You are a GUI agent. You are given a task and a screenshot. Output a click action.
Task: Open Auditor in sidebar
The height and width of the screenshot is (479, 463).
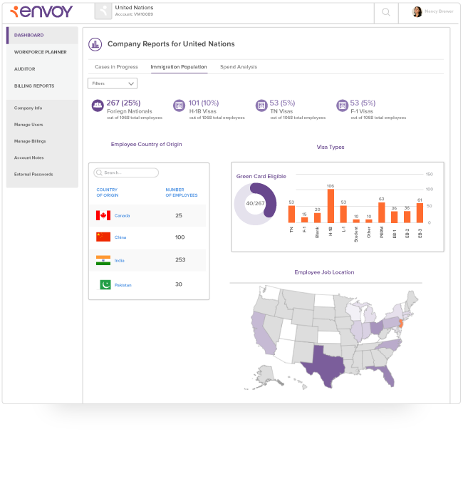click(24, 69)
